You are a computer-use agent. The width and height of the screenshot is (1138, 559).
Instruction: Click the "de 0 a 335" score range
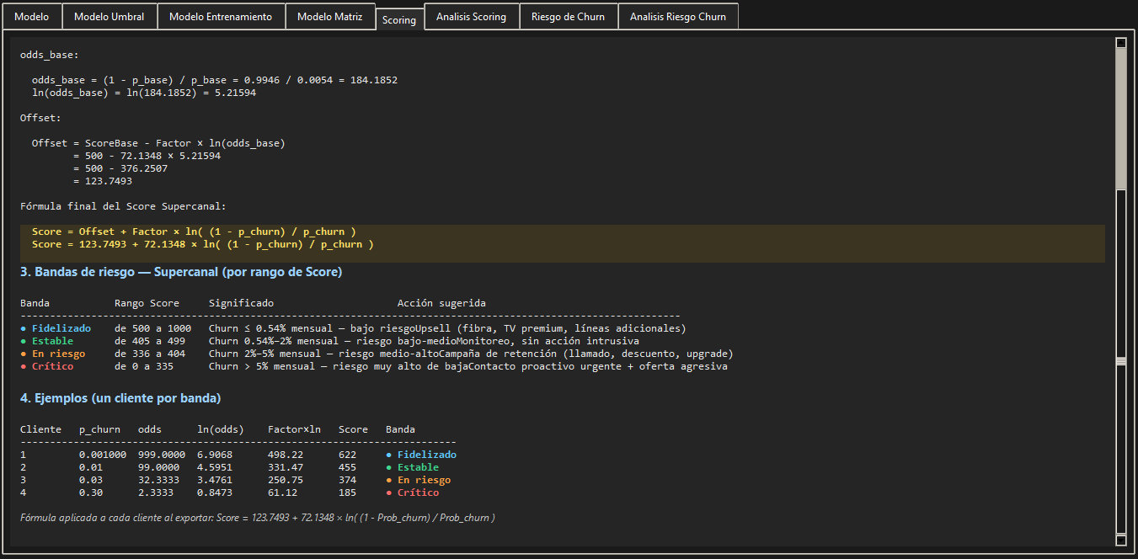pyautogui.click(x=144, y=366)
